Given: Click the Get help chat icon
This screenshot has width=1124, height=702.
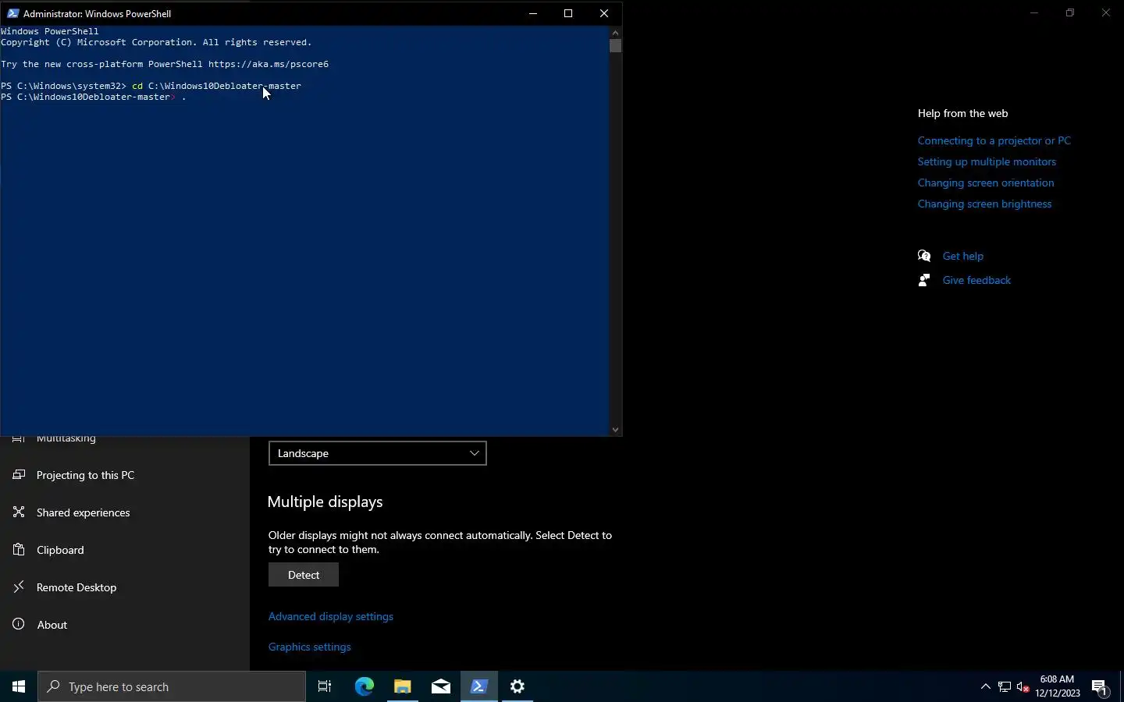Looking at the screenshot, I should pyautogui.click(x=924, y=256).
